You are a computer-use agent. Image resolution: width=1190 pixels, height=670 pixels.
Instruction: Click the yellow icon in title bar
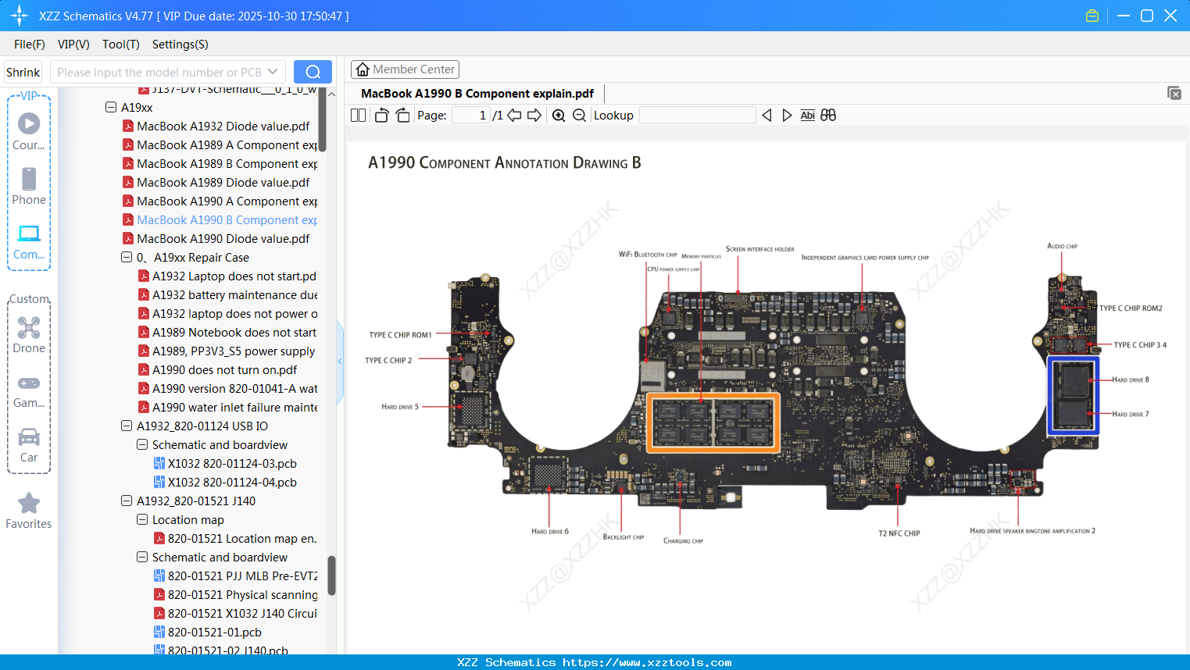(x=1092, y=16)
